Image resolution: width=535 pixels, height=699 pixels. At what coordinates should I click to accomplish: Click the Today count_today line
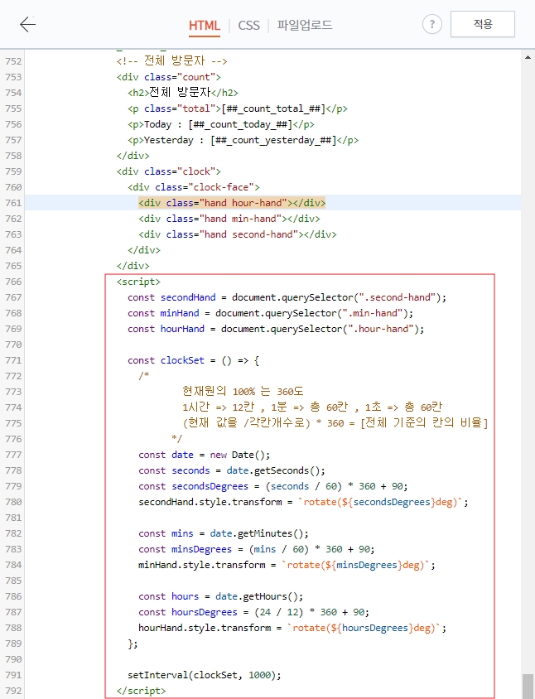221,124
